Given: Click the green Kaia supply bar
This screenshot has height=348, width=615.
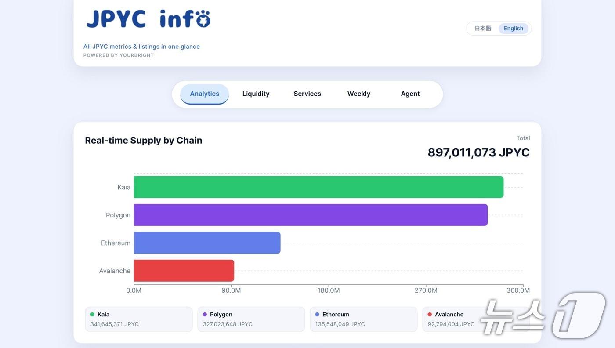Looking at the screenshot, I should click(x=318, y=187).
